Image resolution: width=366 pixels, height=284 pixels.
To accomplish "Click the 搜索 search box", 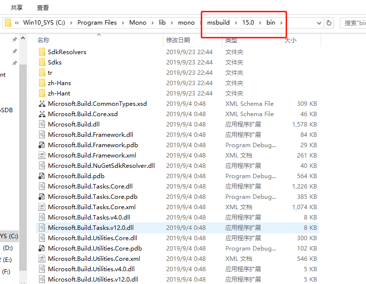I will click(x=353, y=23).
